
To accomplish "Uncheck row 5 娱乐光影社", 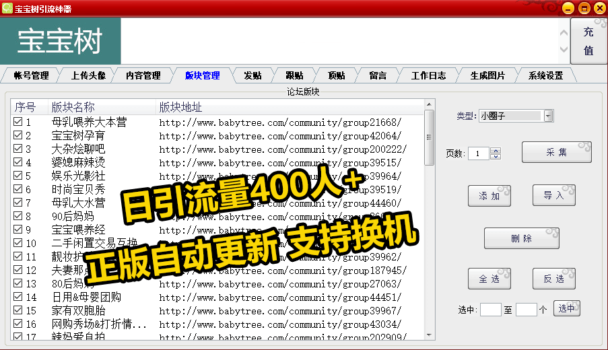I will (x=18, y=176).
